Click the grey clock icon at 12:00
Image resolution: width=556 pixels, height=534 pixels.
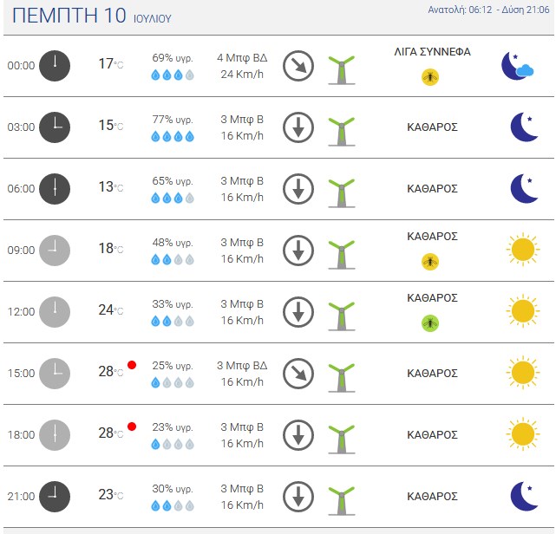pos(55,312)
